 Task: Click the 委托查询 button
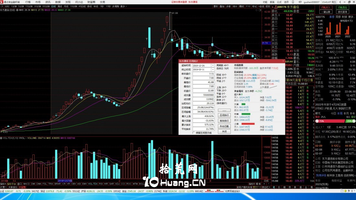coord(343,12)
